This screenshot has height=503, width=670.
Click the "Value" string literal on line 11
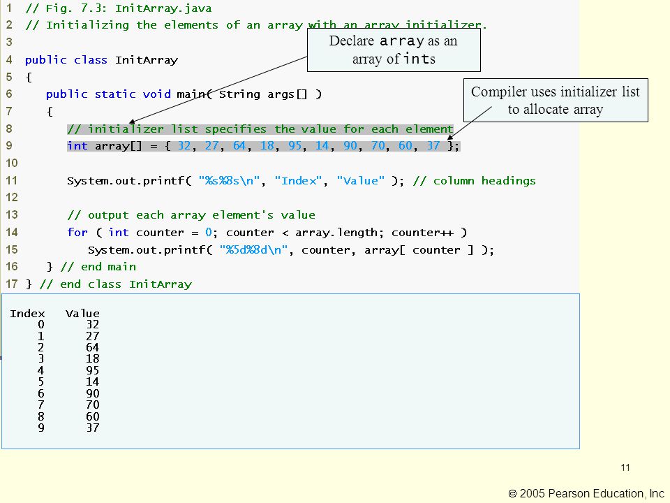coord(361,181)
